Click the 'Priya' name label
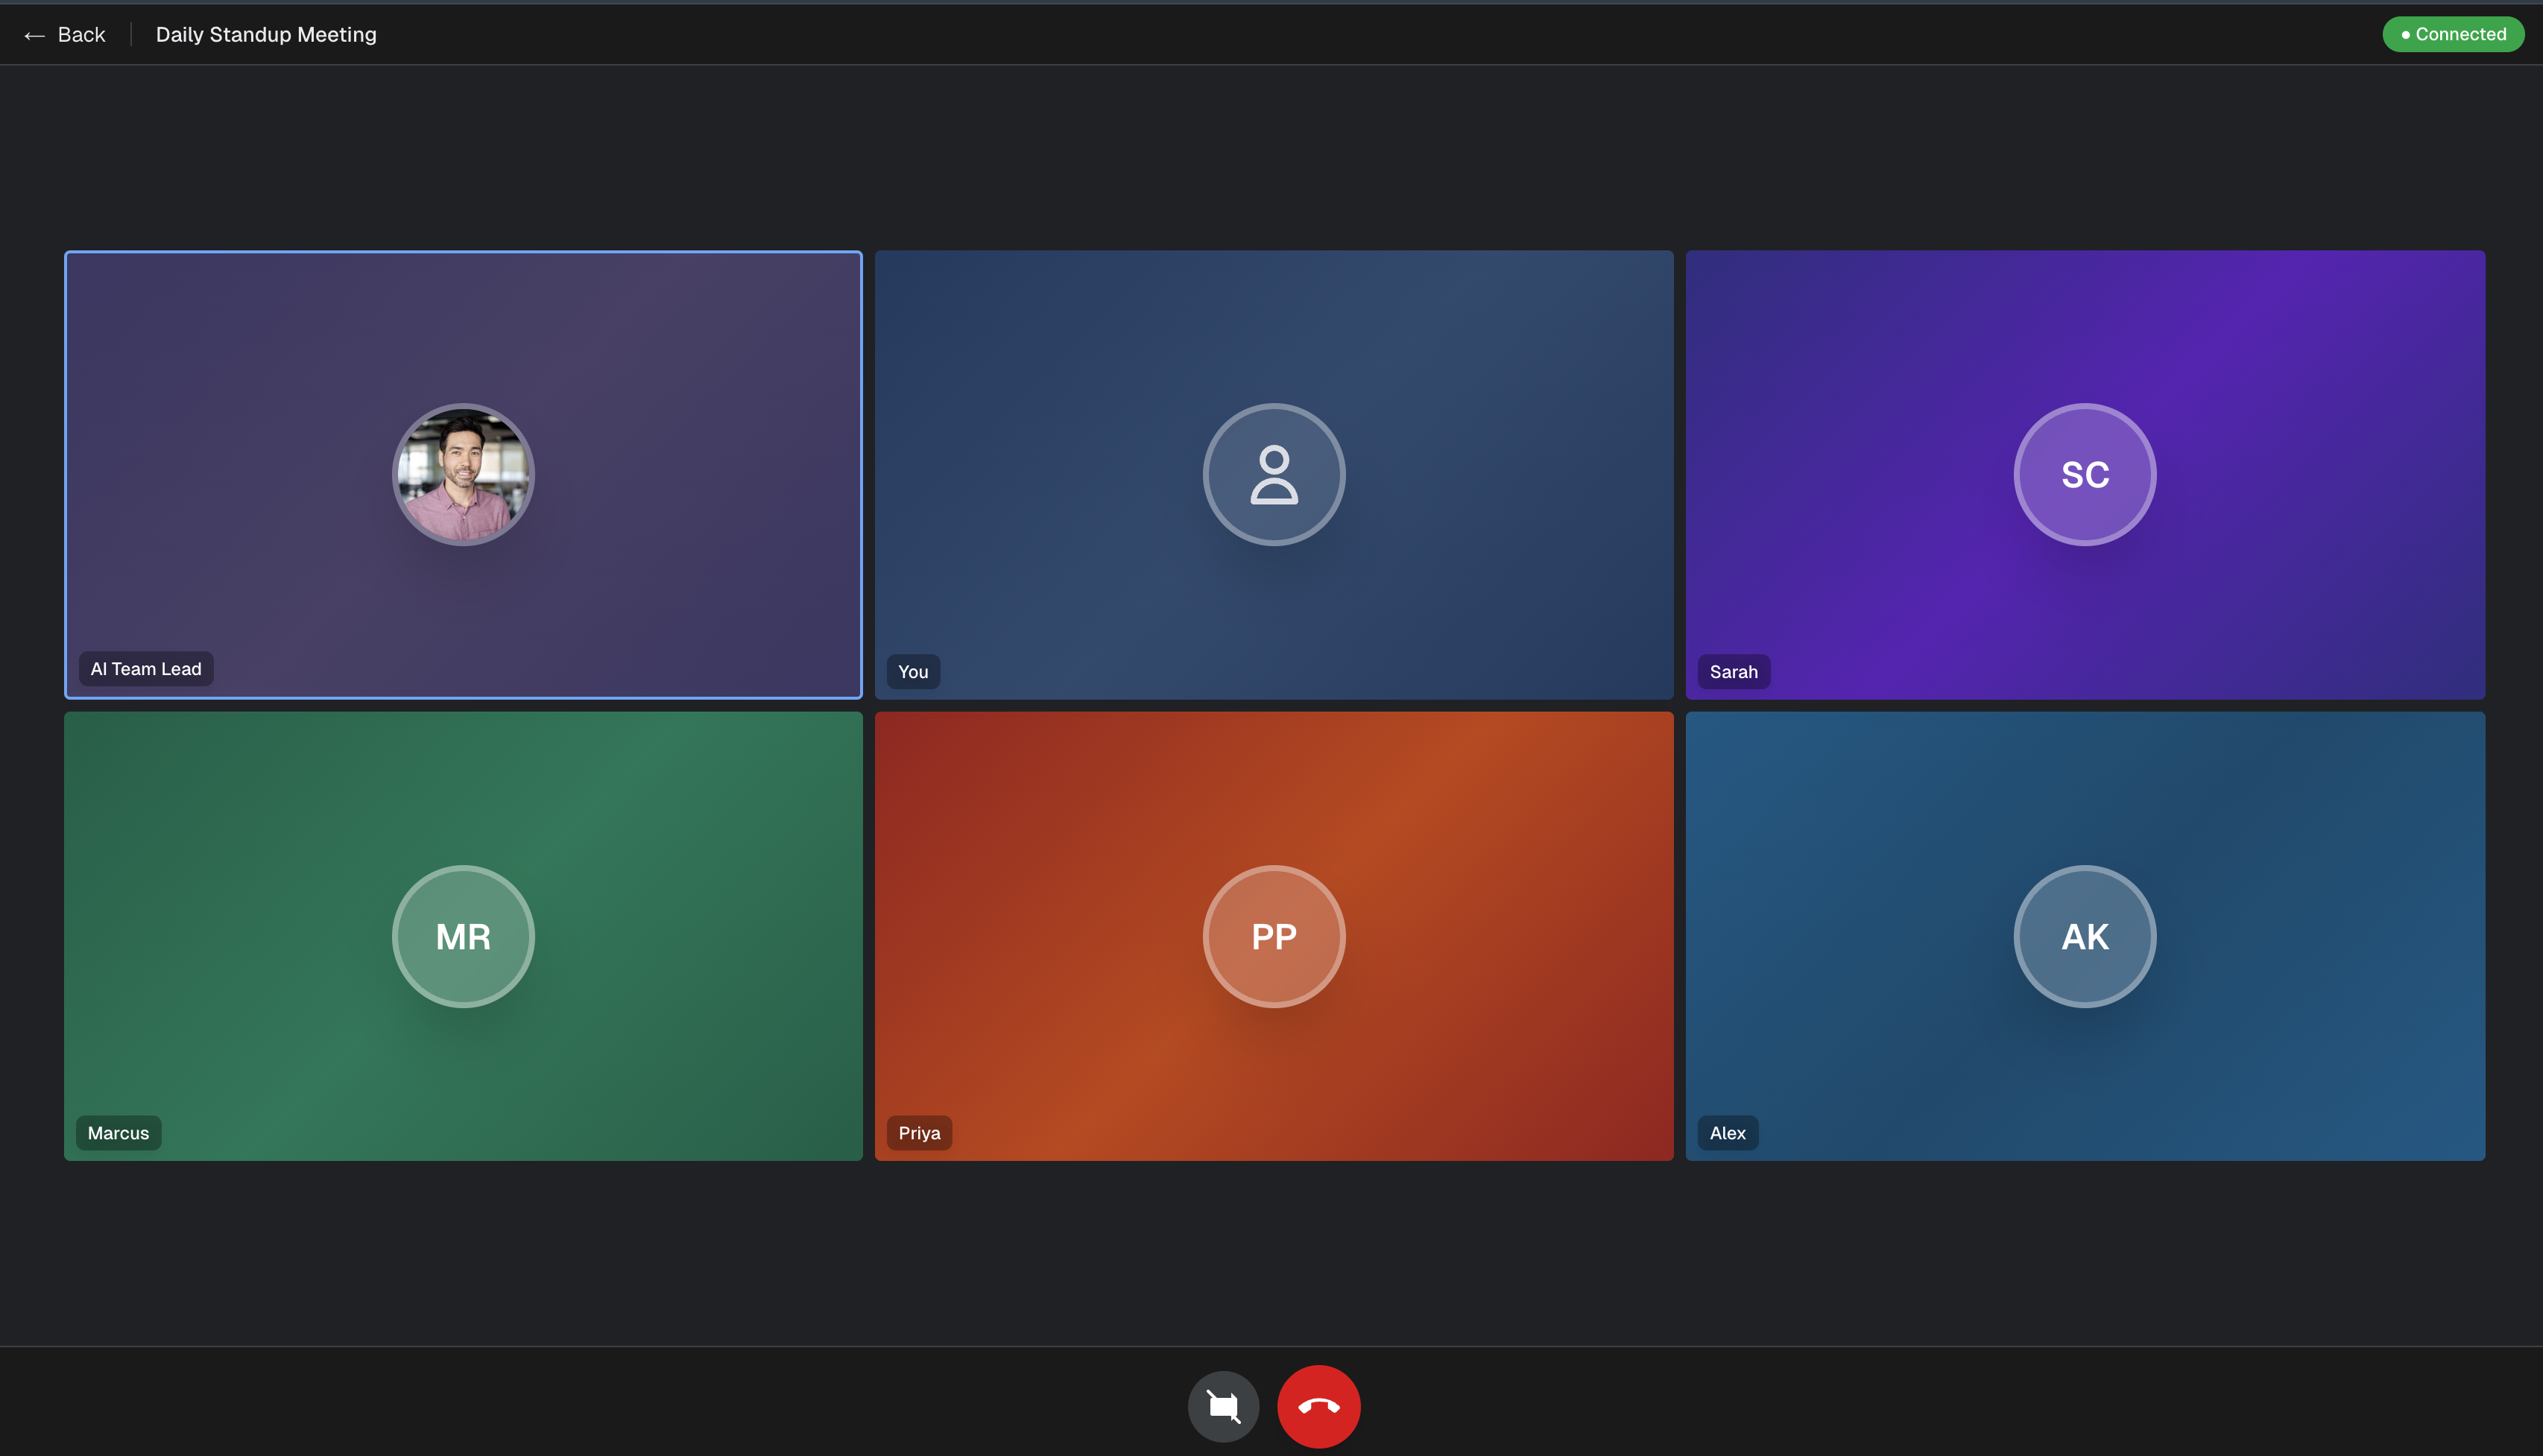The width and height of the screenshot is (2543, 1456). (918, 1132)
